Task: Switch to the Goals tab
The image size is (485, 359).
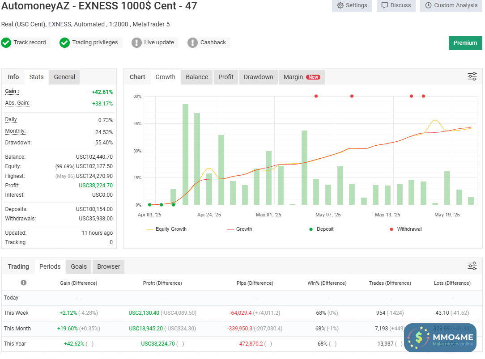Action: pyautogui.click(x=79, y=266)
